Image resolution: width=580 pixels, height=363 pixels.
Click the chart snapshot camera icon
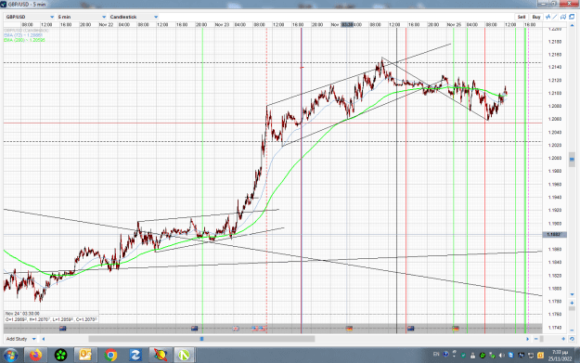click(563, 17)
